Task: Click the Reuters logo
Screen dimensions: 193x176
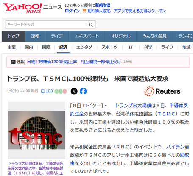Action: 162,91
